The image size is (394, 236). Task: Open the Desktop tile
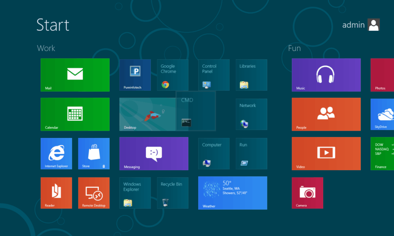[x=147, y=114]
